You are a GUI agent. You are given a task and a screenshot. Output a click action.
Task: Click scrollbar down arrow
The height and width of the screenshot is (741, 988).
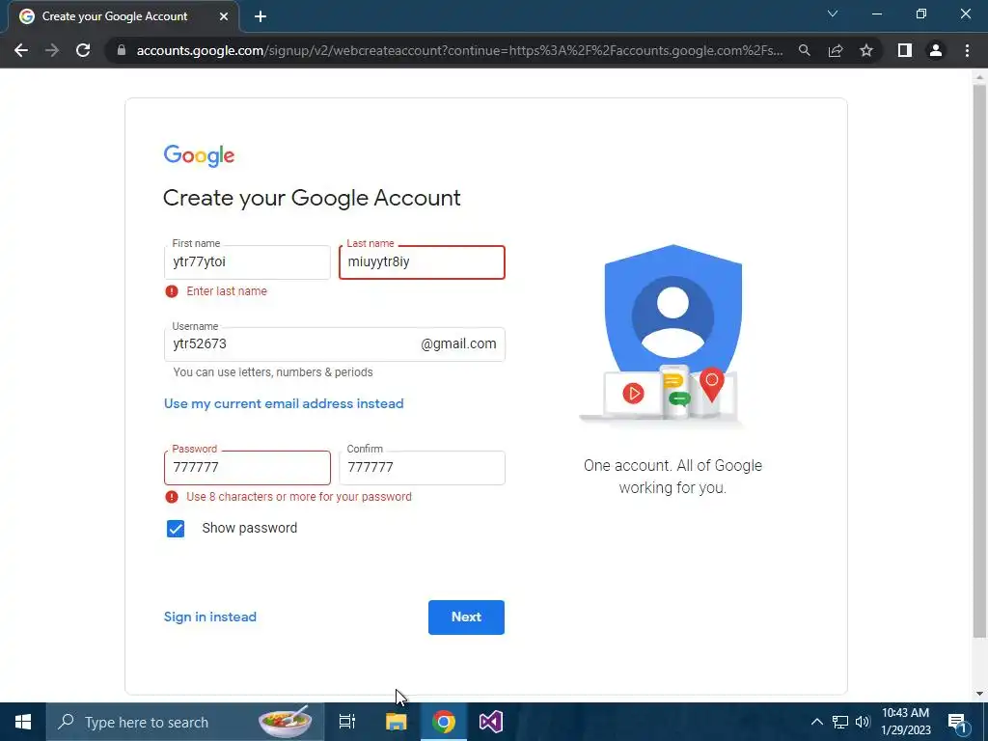coord(979,694)
